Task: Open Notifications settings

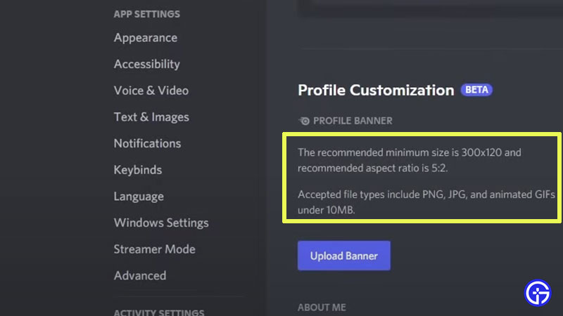Action: pos(147,143)
